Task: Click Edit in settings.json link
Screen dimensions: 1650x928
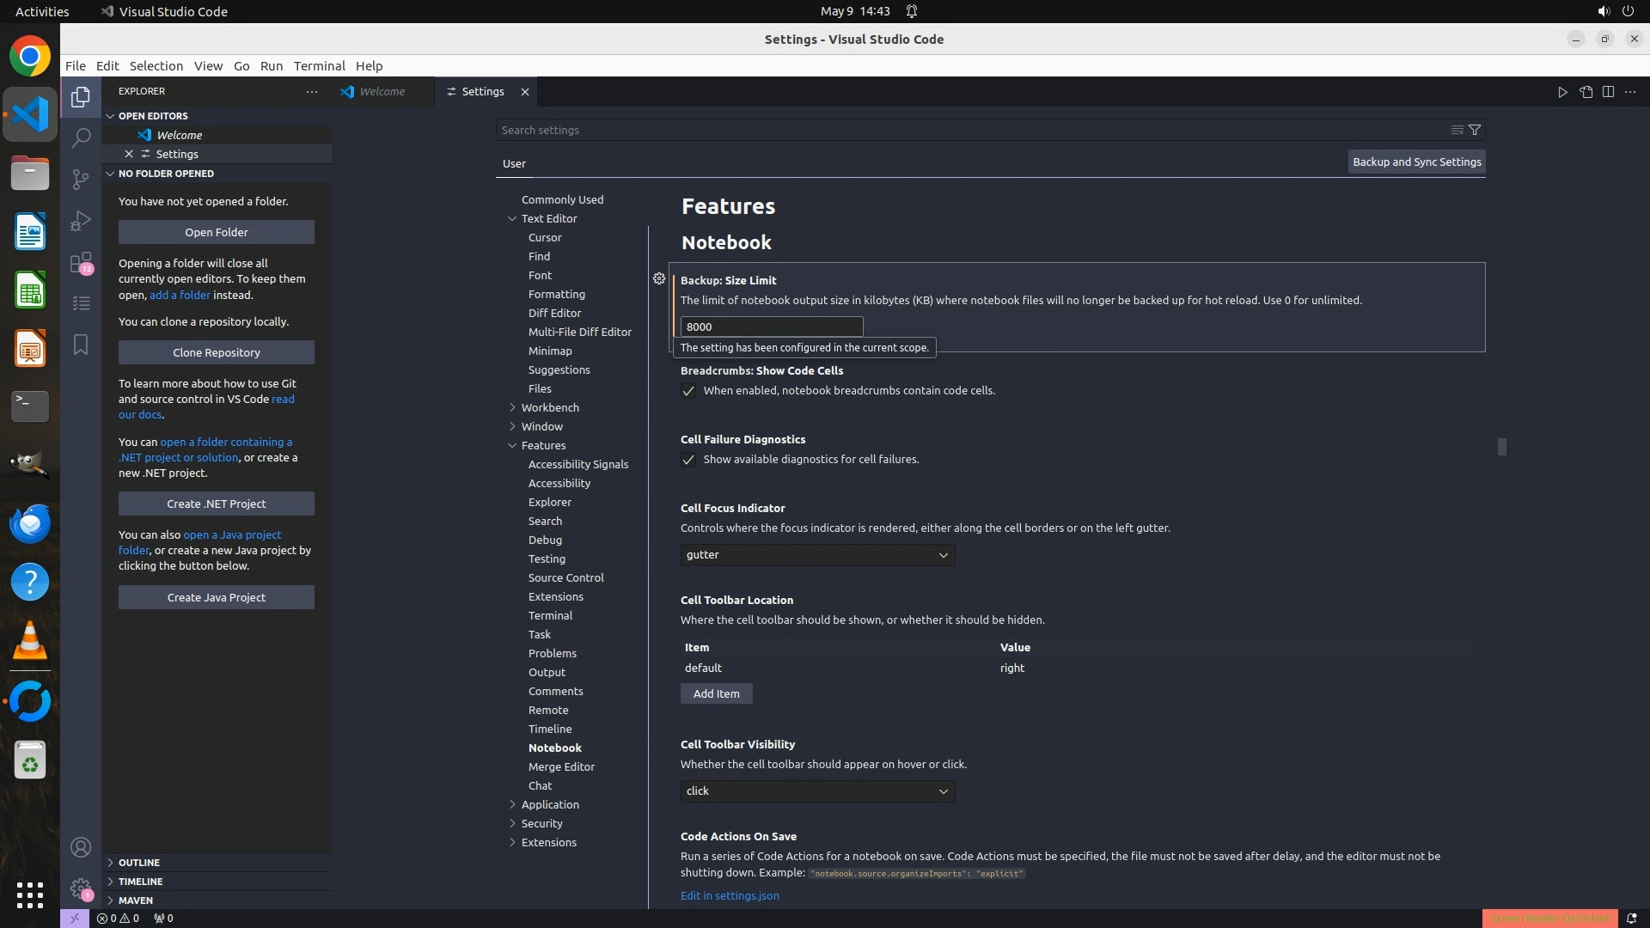Action: coord(730,896)
